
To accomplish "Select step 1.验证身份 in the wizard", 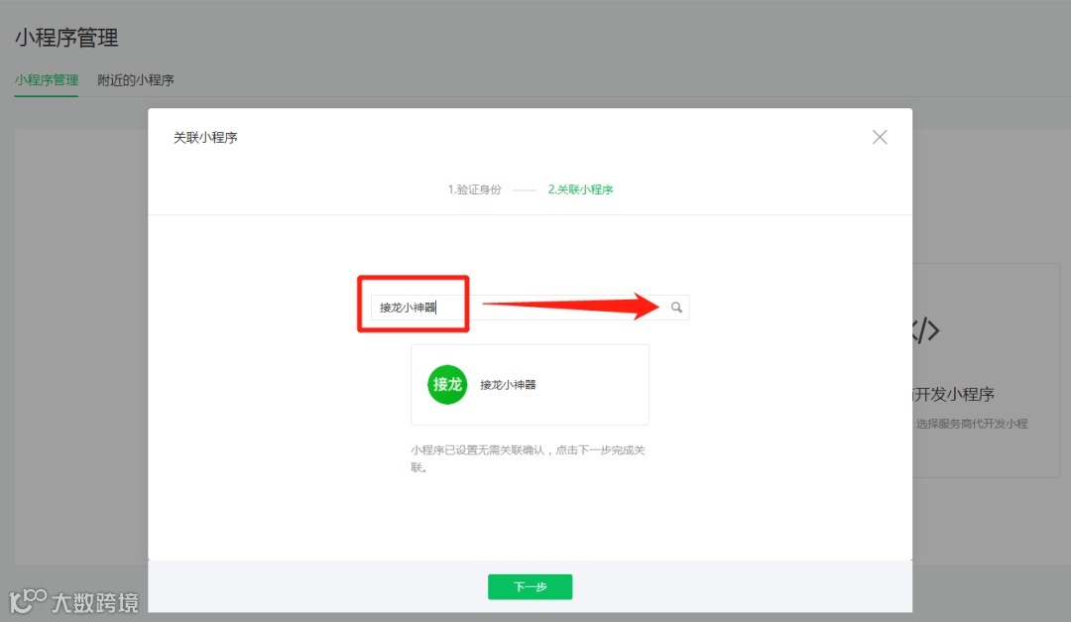I will tap(474, 188).
